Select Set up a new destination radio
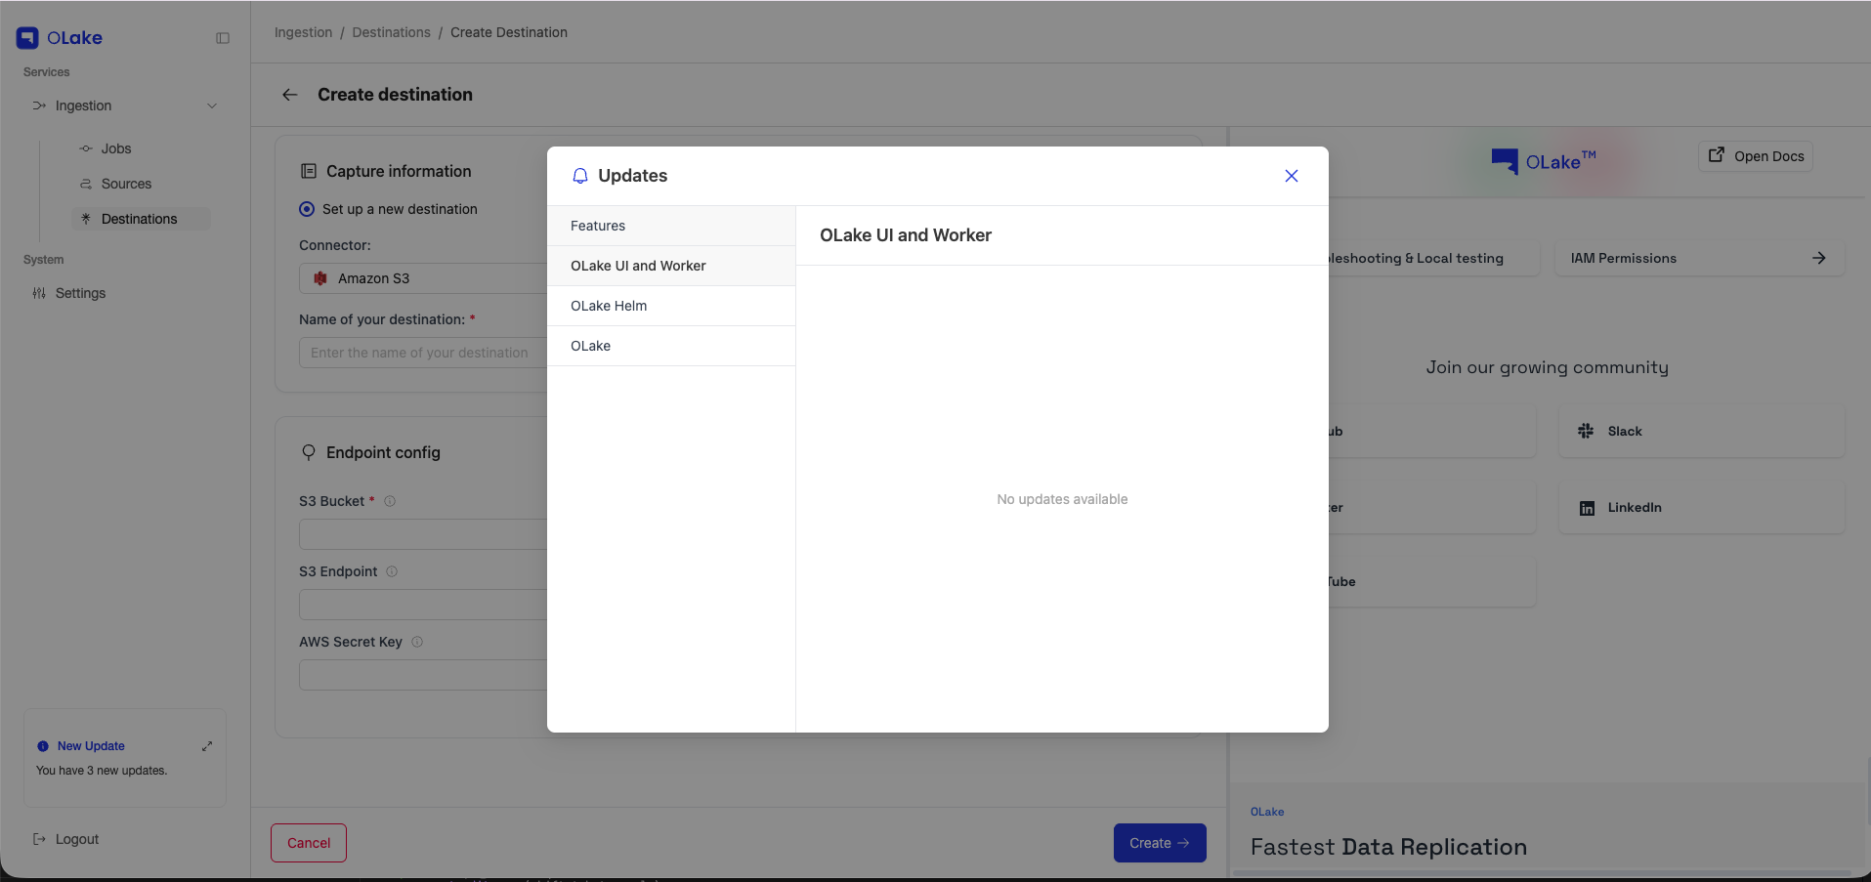Image resolution: width=1871 pixels, height=882 pixels. tap(307, 209)
